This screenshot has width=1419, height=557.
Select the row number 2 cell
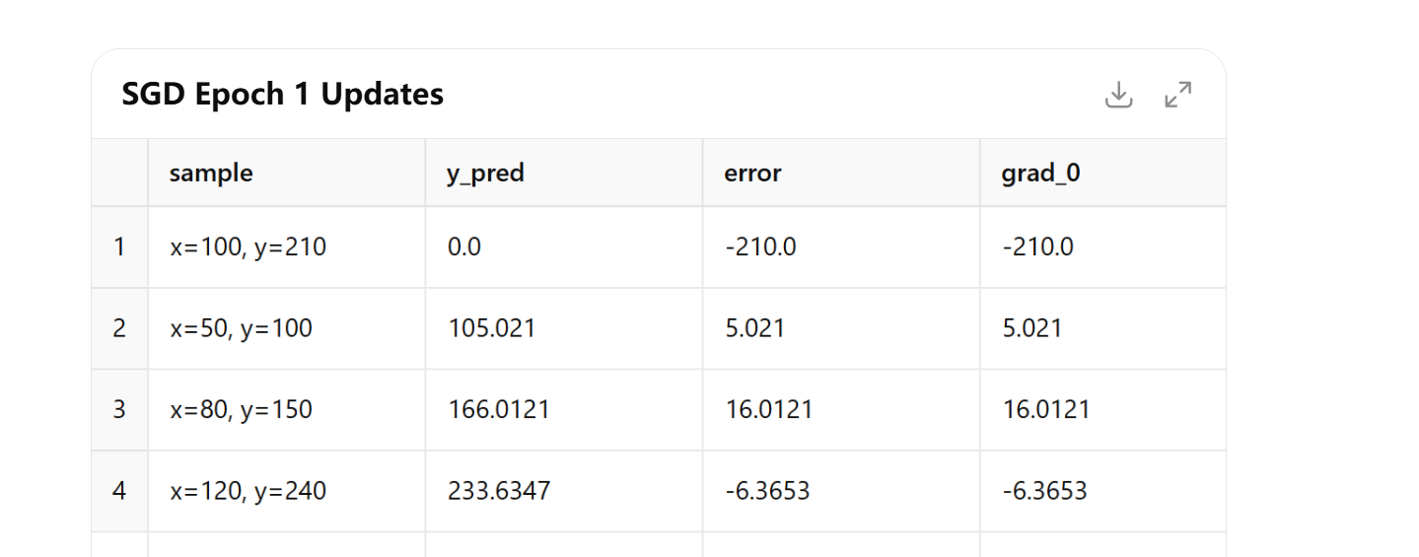click(x=119, y=328)
